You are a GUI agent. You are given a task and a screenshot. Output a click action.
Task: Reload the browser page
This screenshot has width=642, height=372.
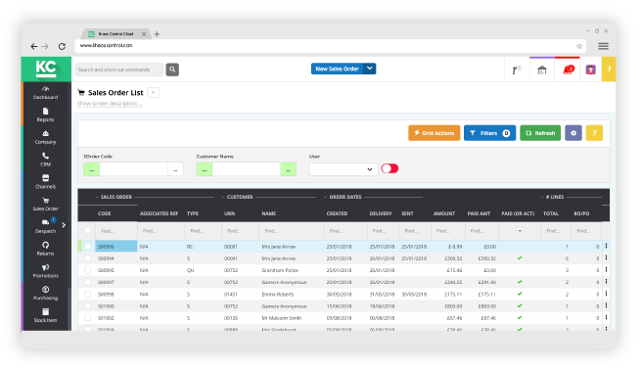pos(62,46)
